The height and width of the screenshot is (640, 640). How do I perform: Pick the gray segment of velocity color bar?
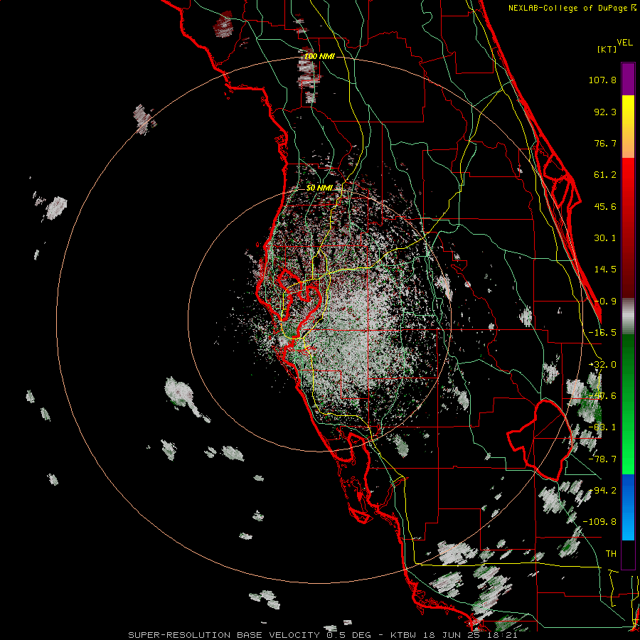click(628, 316)
